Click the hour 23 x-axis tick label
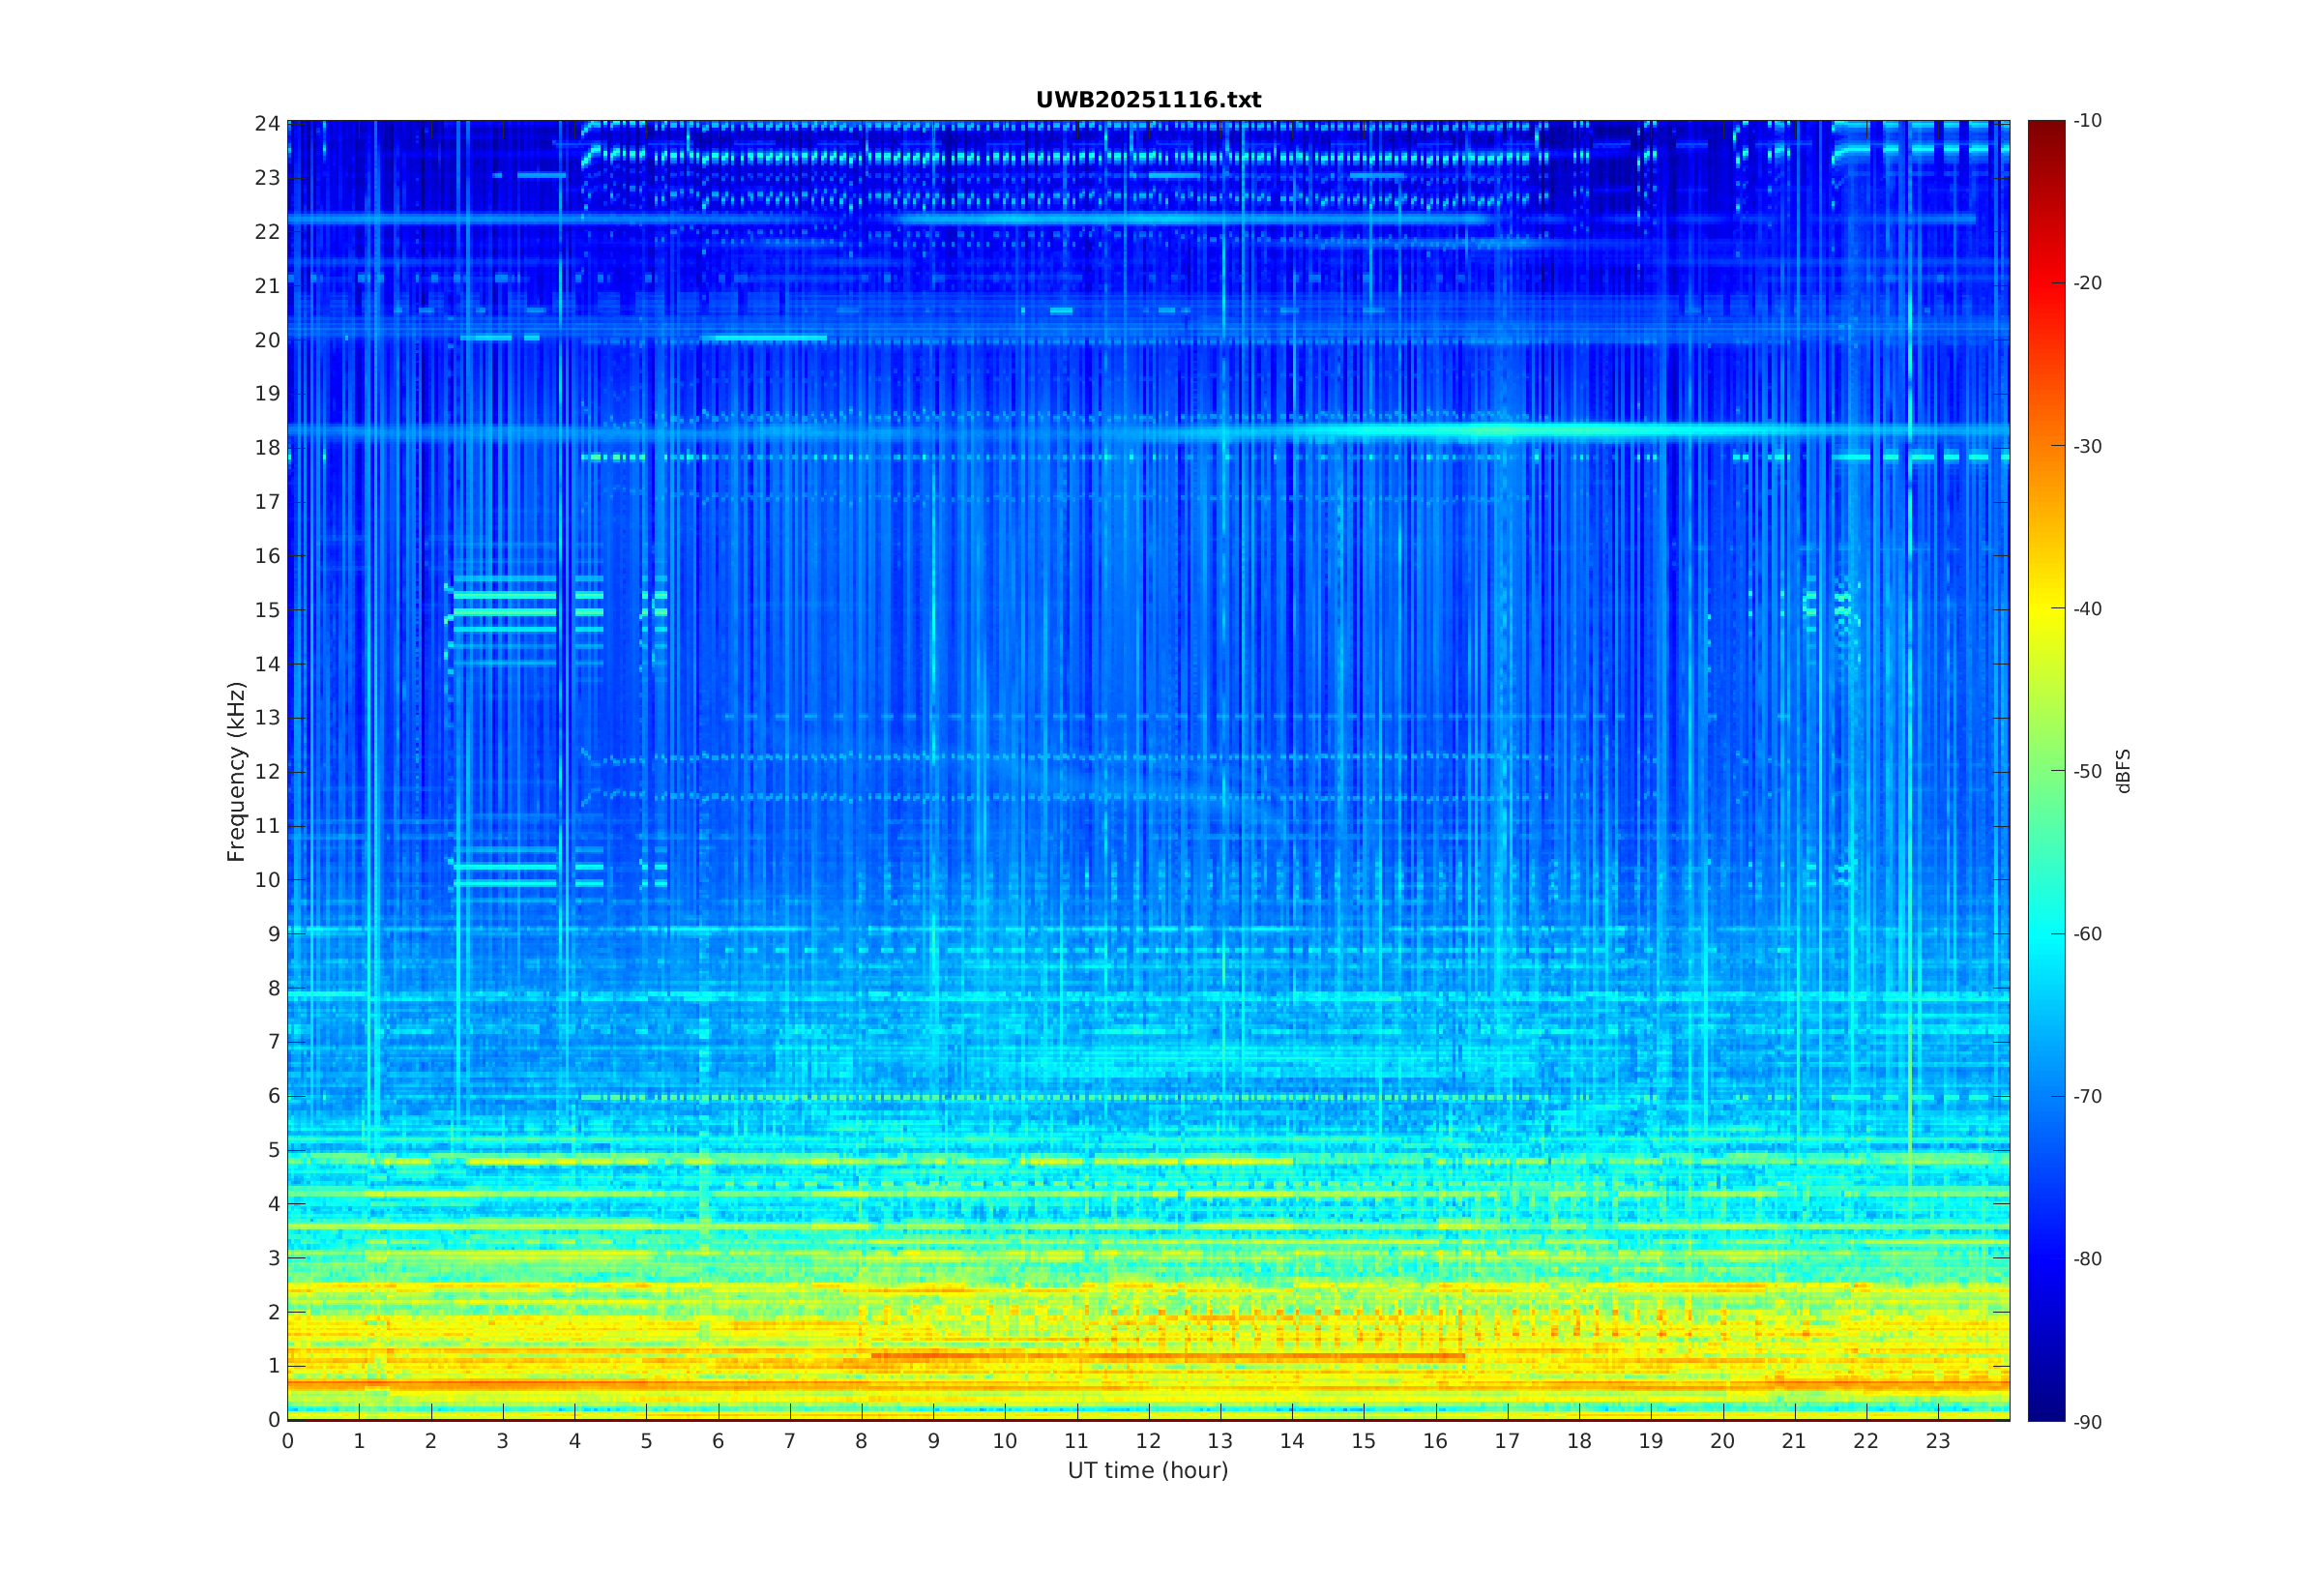 (x=1938, y=1441)
